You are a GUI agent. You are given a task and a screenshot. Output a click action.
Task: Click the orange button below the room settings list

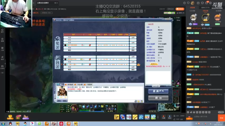pyautogui.click(x=154, y=64)
